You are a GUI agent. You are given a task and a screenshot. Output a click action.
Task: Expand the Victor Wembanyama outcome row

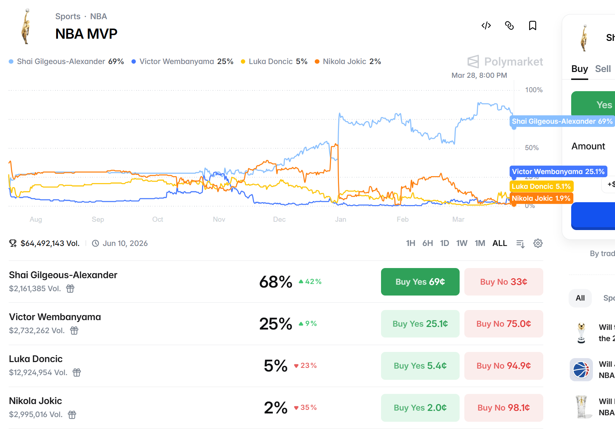coord(55,317)
